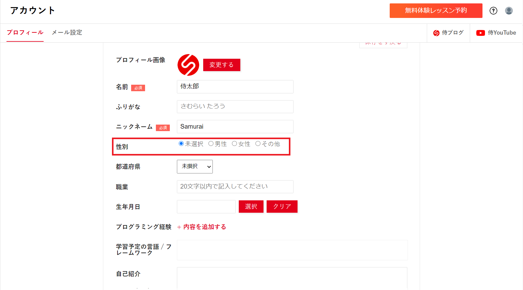
Task: Select the 女性 radio button
Action: click(234, 143)
